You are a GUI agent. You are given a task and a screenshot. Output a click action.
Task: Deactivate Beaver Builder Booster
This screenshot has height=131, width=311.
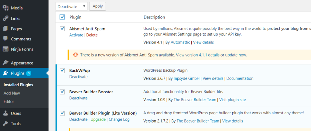[78, 98]
